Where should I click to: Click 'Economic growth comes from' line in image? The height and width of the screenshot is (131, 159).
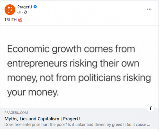pyautogui.click(x=71, y=49)
